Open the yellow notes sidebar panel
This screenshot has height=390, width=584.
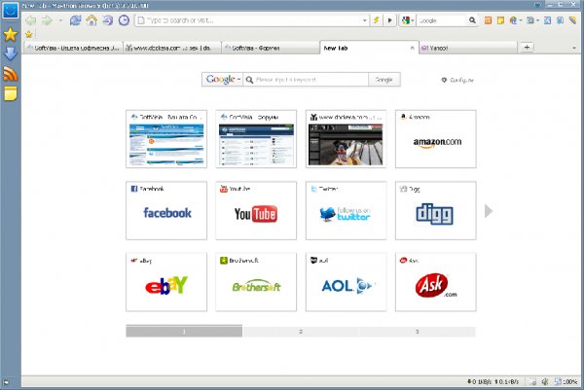(x=11, y=93)
